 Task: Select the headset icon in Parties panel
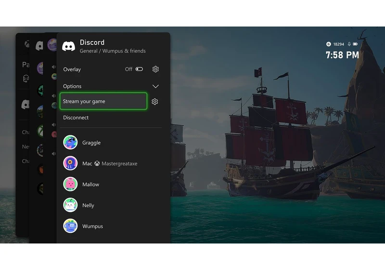click(26, 79)
